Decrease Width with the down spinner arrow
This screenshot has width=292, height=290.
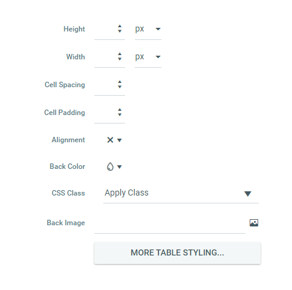point(120,59)
